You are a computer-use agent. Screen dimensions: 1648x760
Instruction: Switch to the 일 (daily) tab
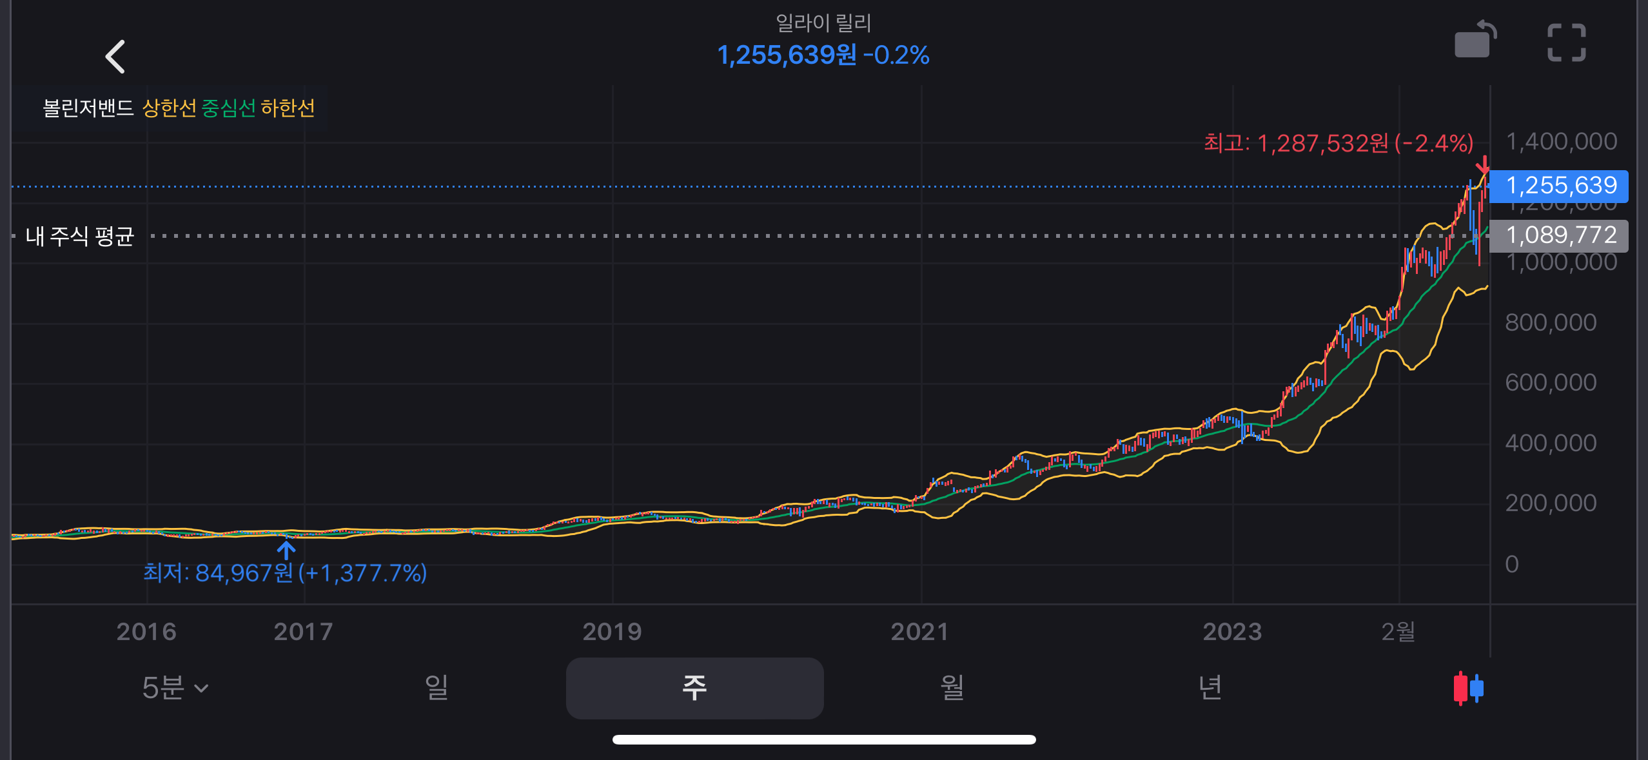click(437, 688)
